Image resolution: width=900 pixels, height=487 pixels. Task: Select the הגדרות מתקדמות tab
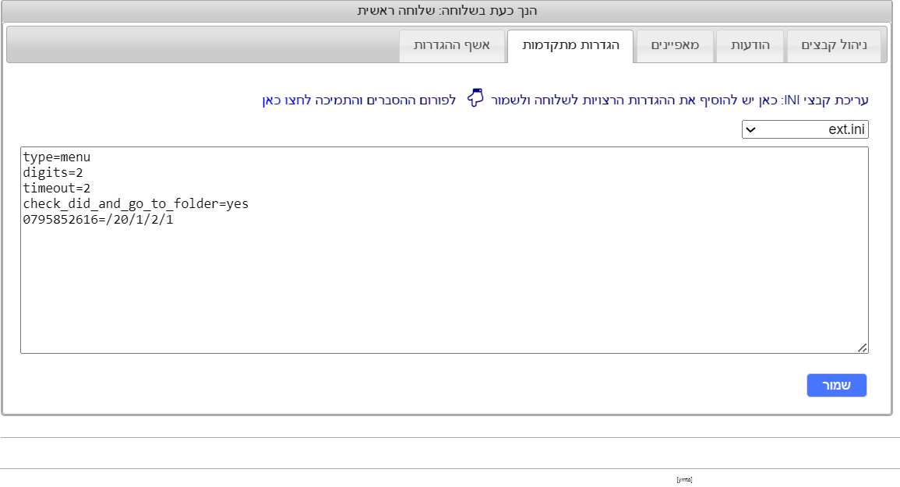point(570,45)
